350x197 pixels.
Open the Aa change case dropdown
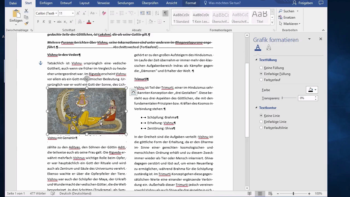[94, 13]
